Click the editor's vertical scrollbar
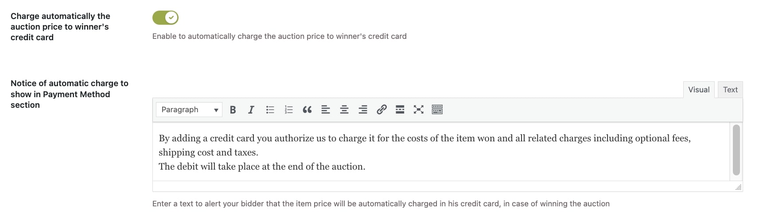The height and width of the screenshot is (220, 763). 736,150
